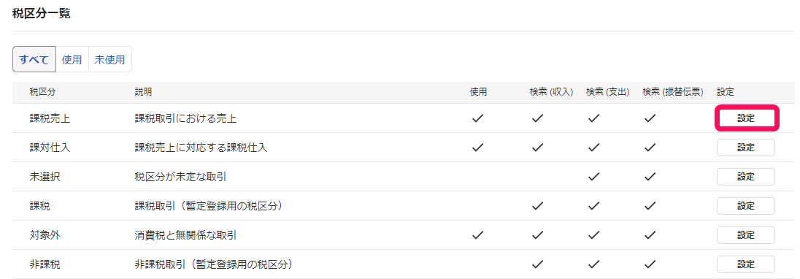
Task: Click the 検索 (収入) column header
Action: 551,92
